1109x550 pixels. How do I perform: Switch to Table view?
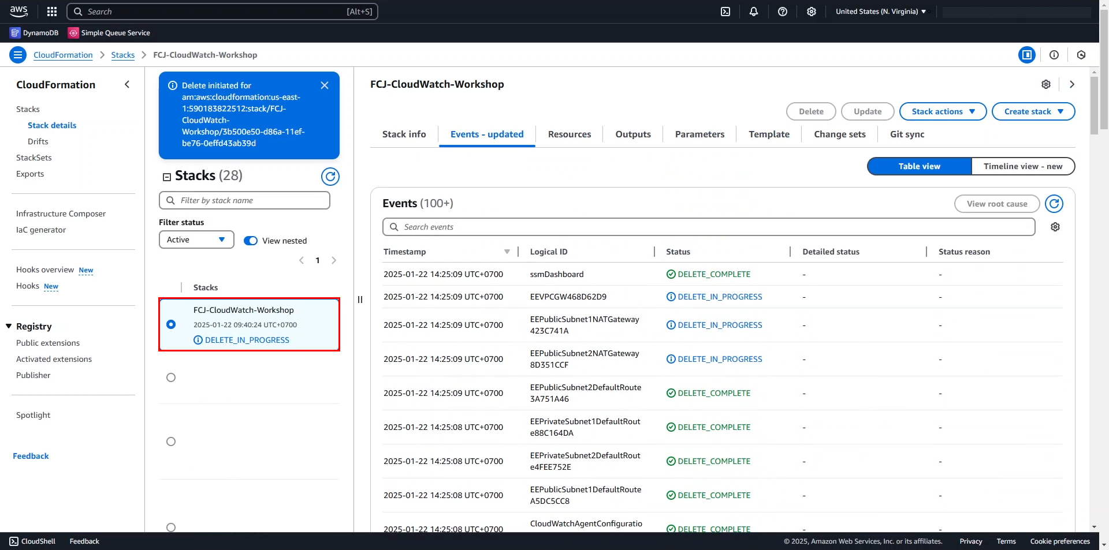click(920, 166)
